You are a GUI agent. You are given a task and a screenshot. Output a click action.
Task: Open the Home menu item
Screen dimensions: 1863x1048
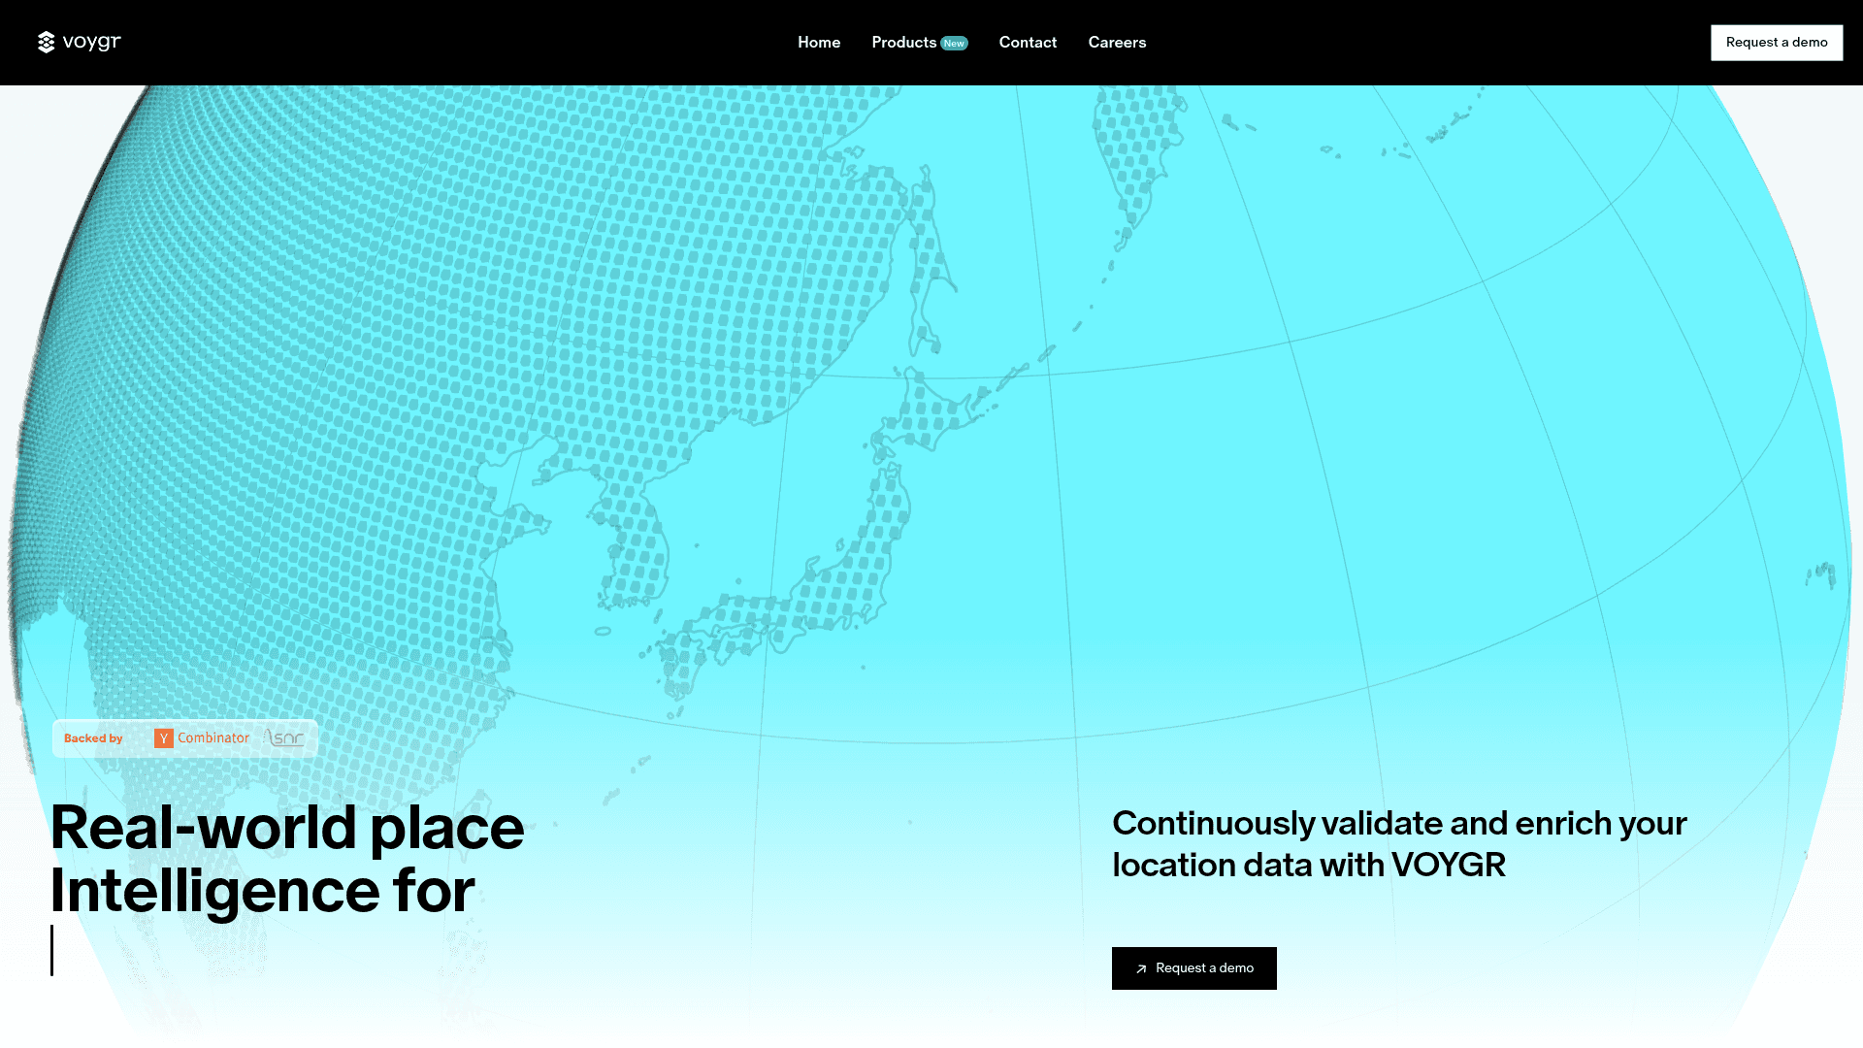click(819, 43)
